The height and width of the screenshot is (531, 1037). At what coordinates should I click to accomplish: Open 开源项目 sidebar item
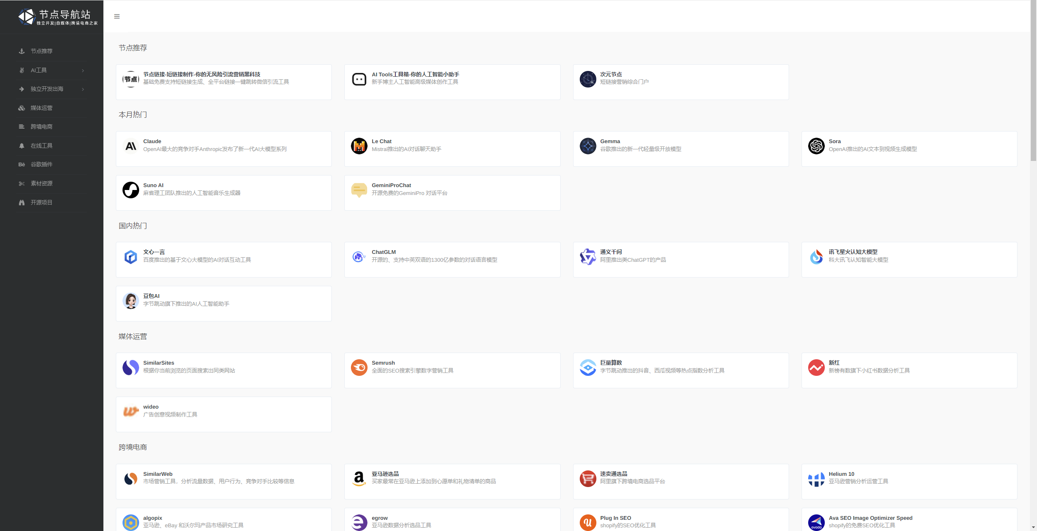pyautogui.click(x=42, y=202)
